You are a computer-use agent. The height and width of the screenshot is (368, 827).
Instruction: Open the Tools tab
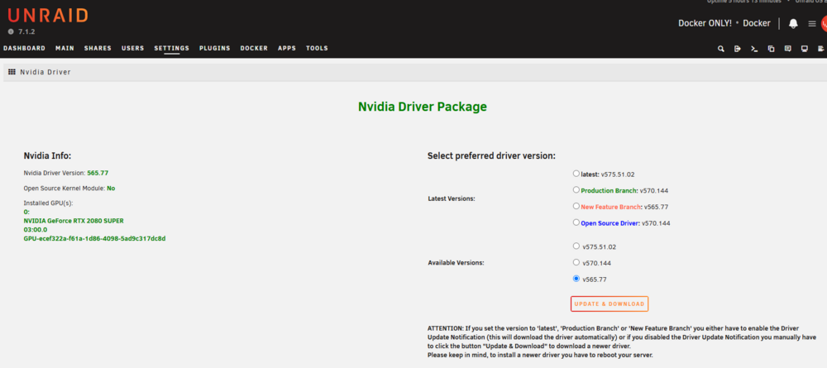coord(317,48)
